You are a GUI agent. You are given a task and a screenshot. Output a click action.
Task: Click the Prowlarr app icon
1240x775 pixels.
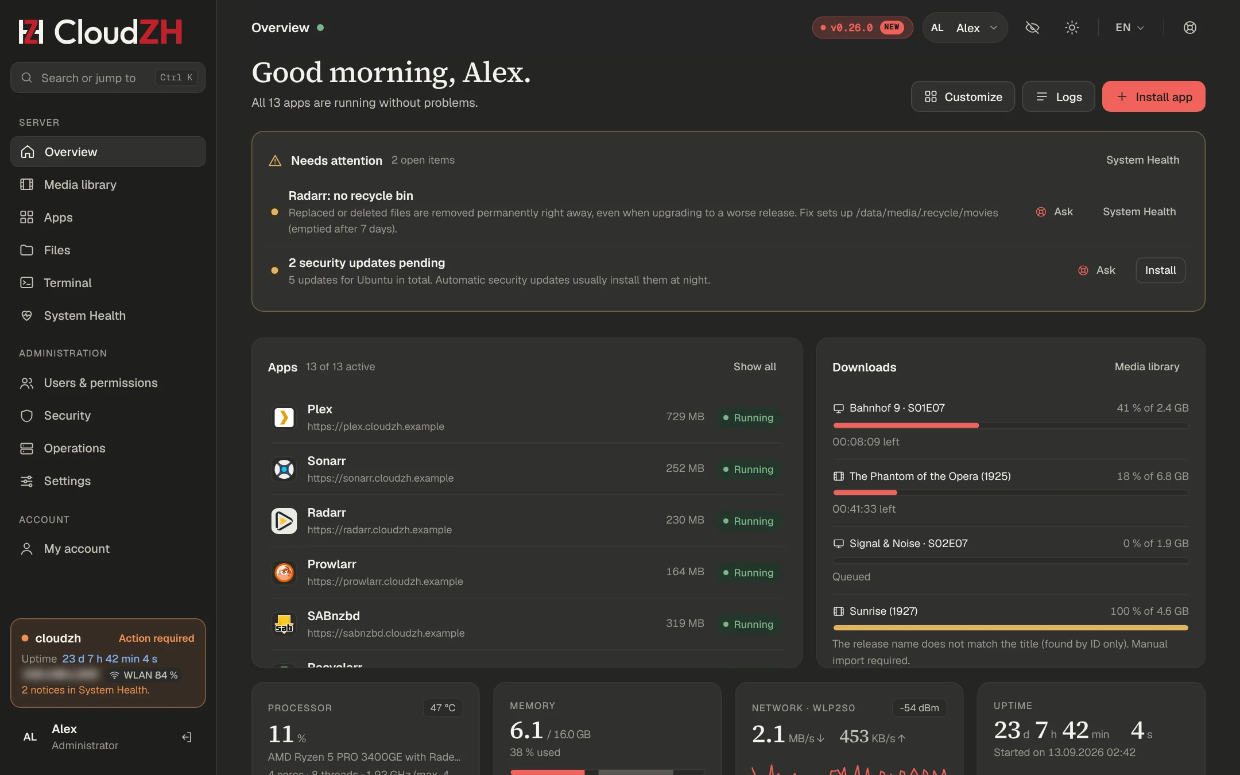coord(284,572)
